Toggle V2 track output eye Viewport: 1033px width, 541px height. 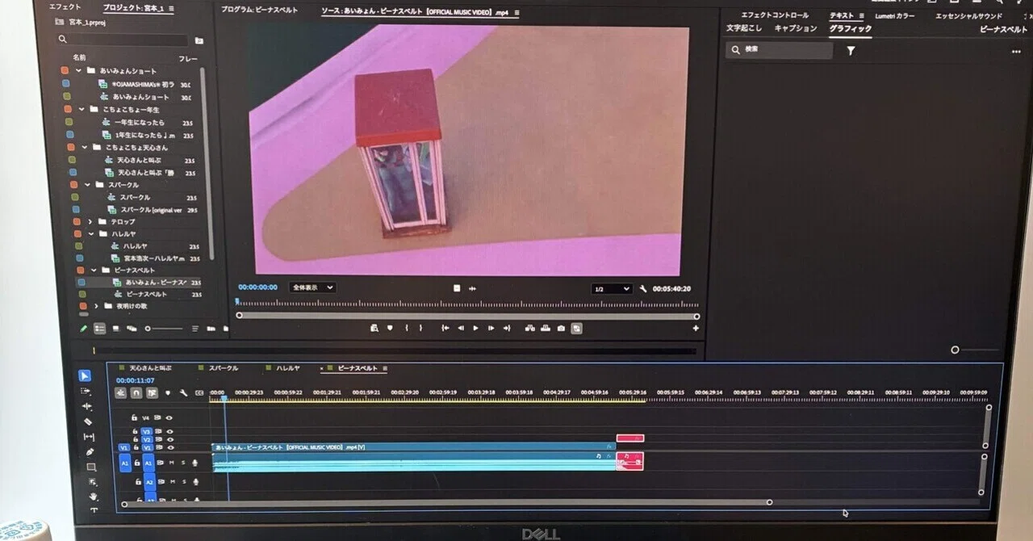(170, 439)
